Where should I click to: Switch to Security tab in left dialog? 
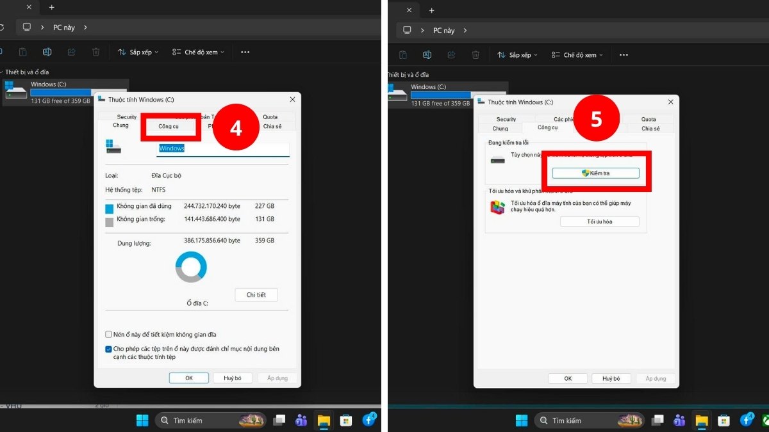tap(126, 117)
